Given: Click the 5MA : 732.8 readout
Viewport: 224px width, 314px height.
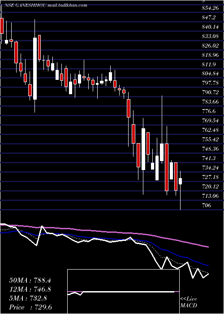Looking at the screenshot, I should pos(28,298).
